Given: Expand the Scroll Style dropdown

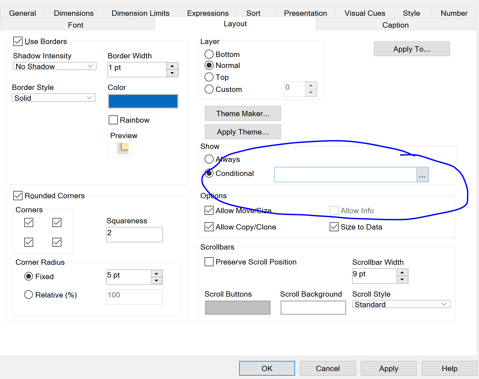Looking at the screenshot, I should point(401,304).
